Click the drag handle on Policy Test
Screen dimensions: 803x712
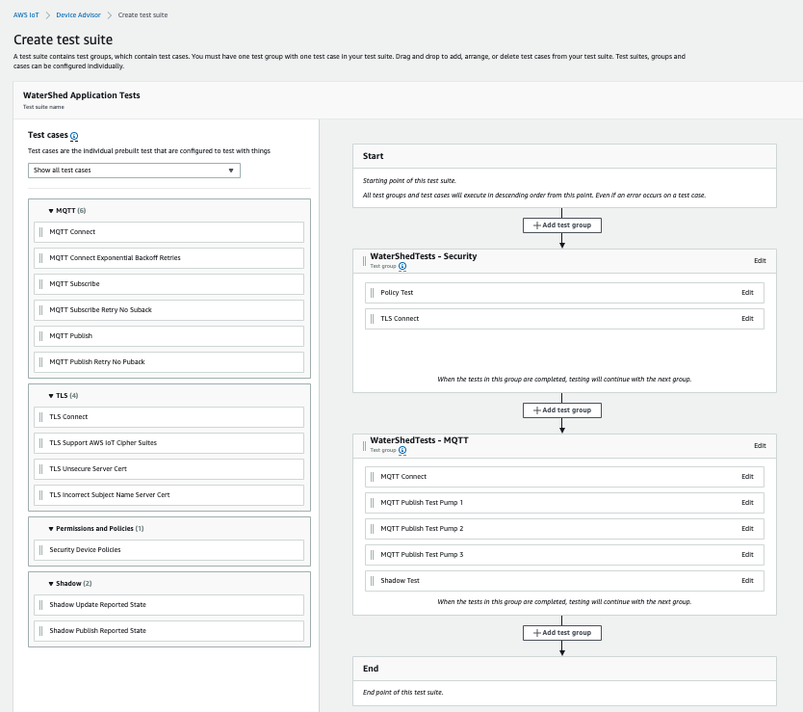(374, 292)
